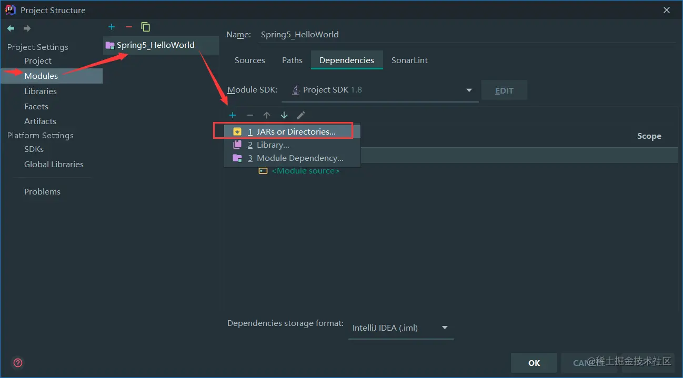The image size is (683, 378).
Task: Remove selected module with minus icon
Action: click(129, 27)
